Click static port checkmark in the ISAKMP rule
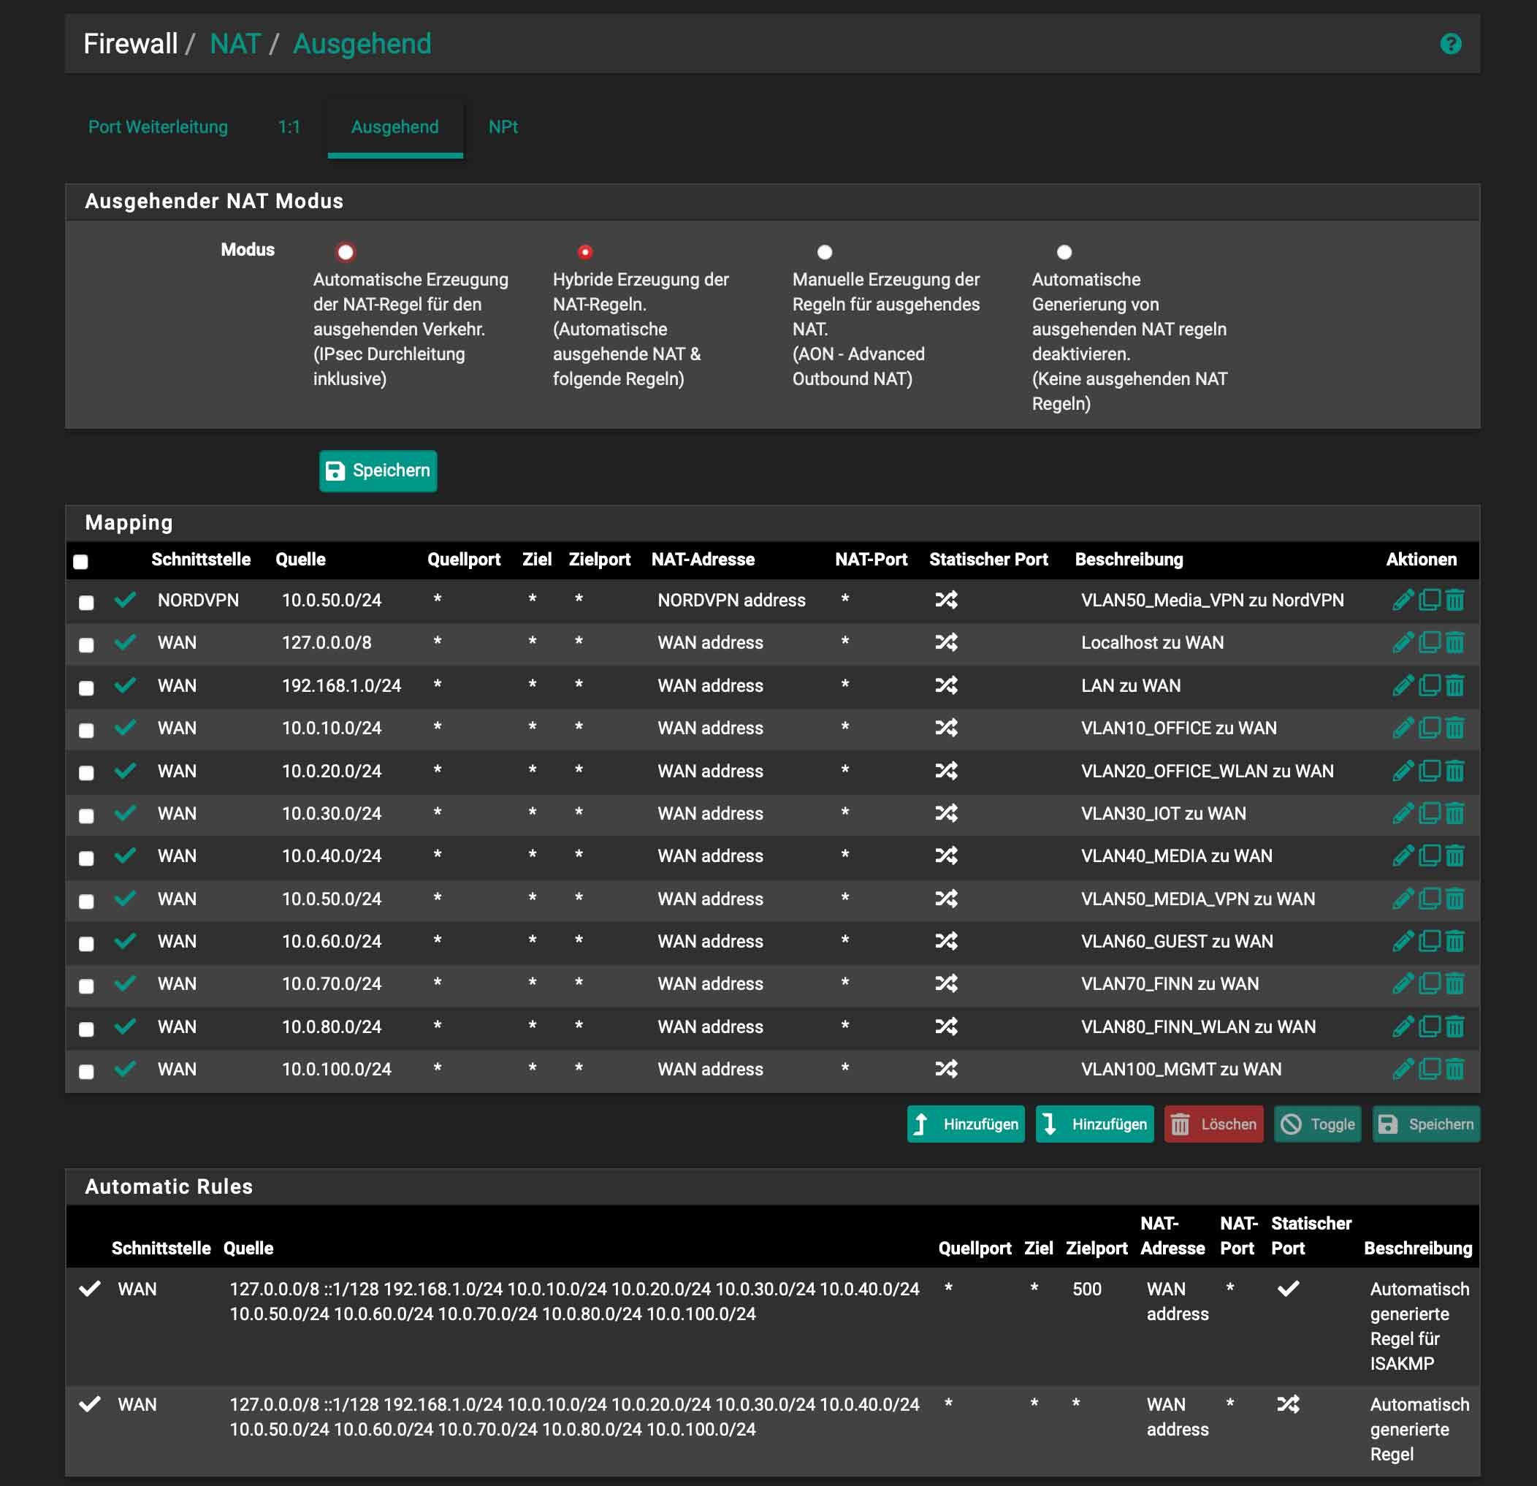 click(1288, 1289)
